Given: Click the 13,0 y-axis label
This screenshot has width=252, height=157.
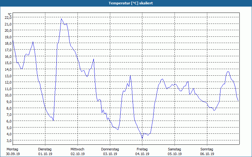Looking at the screenshot, I should click(x=8, y=76).
